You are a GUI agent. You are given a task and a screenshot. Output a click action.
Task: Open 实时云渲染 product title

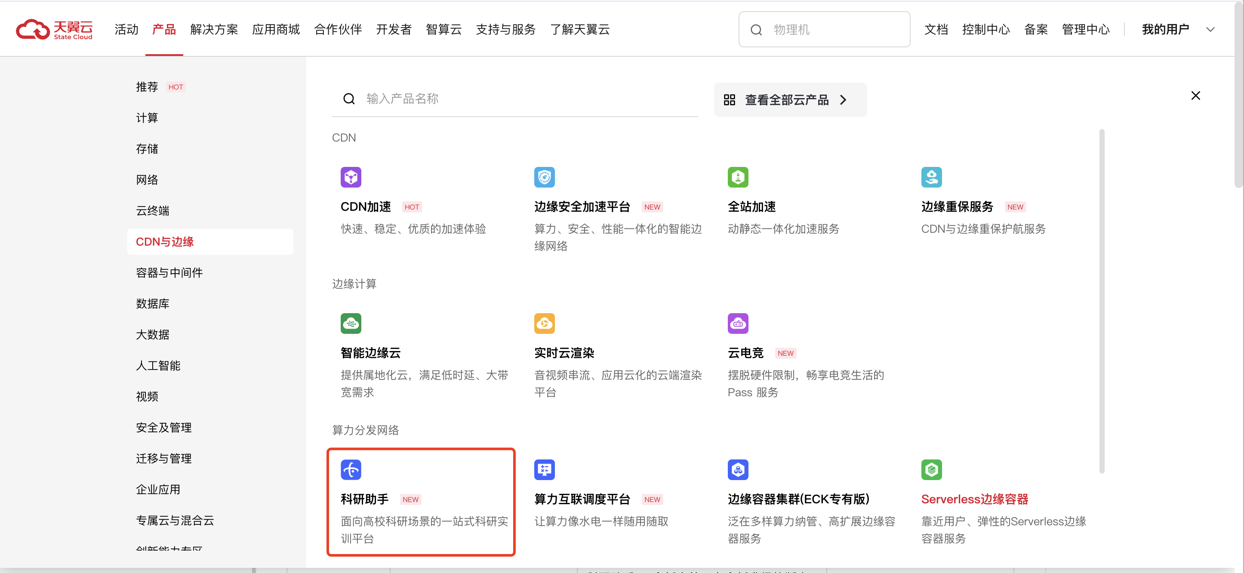(564, 353)
